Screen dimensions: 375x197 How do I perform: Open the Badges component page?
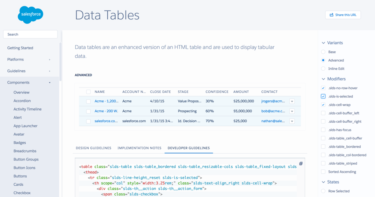click(20, 142)
